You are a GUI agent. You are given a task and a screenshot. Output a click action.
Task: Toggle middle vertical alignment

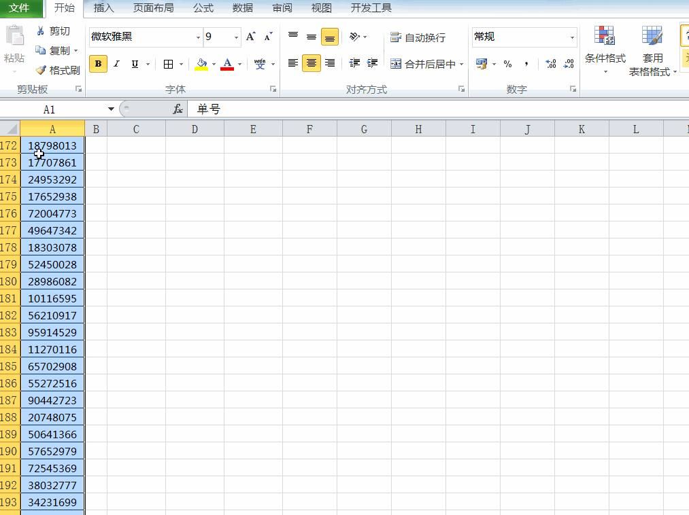click(x=311, y=37)
